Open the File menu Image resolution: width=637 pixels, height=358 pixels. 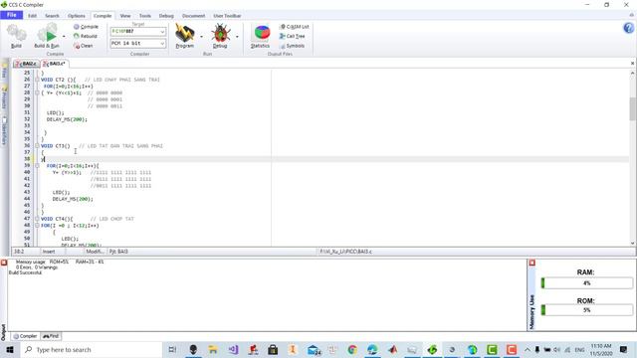(x=11, y=15)
